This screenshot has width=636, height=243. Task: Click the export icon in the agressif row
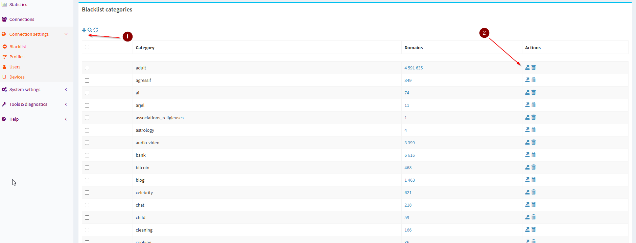pyautogui.click(x=527, y=80)
